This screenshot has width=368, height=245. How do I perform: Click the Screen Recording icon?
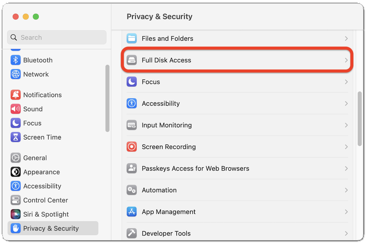pos(131,147)
